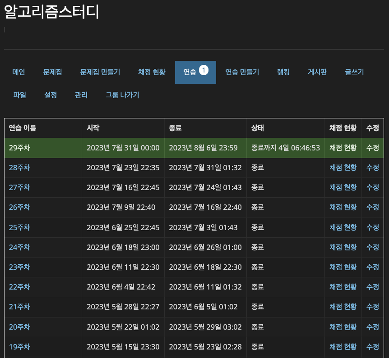Open the 28주차 practice
389x358 pixels.
[19, 168]
